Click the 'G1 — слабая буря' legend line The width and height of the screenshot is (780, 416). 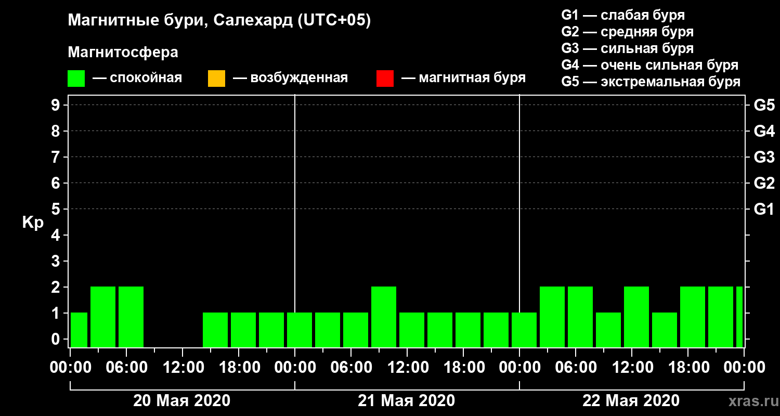click(623, 15)
